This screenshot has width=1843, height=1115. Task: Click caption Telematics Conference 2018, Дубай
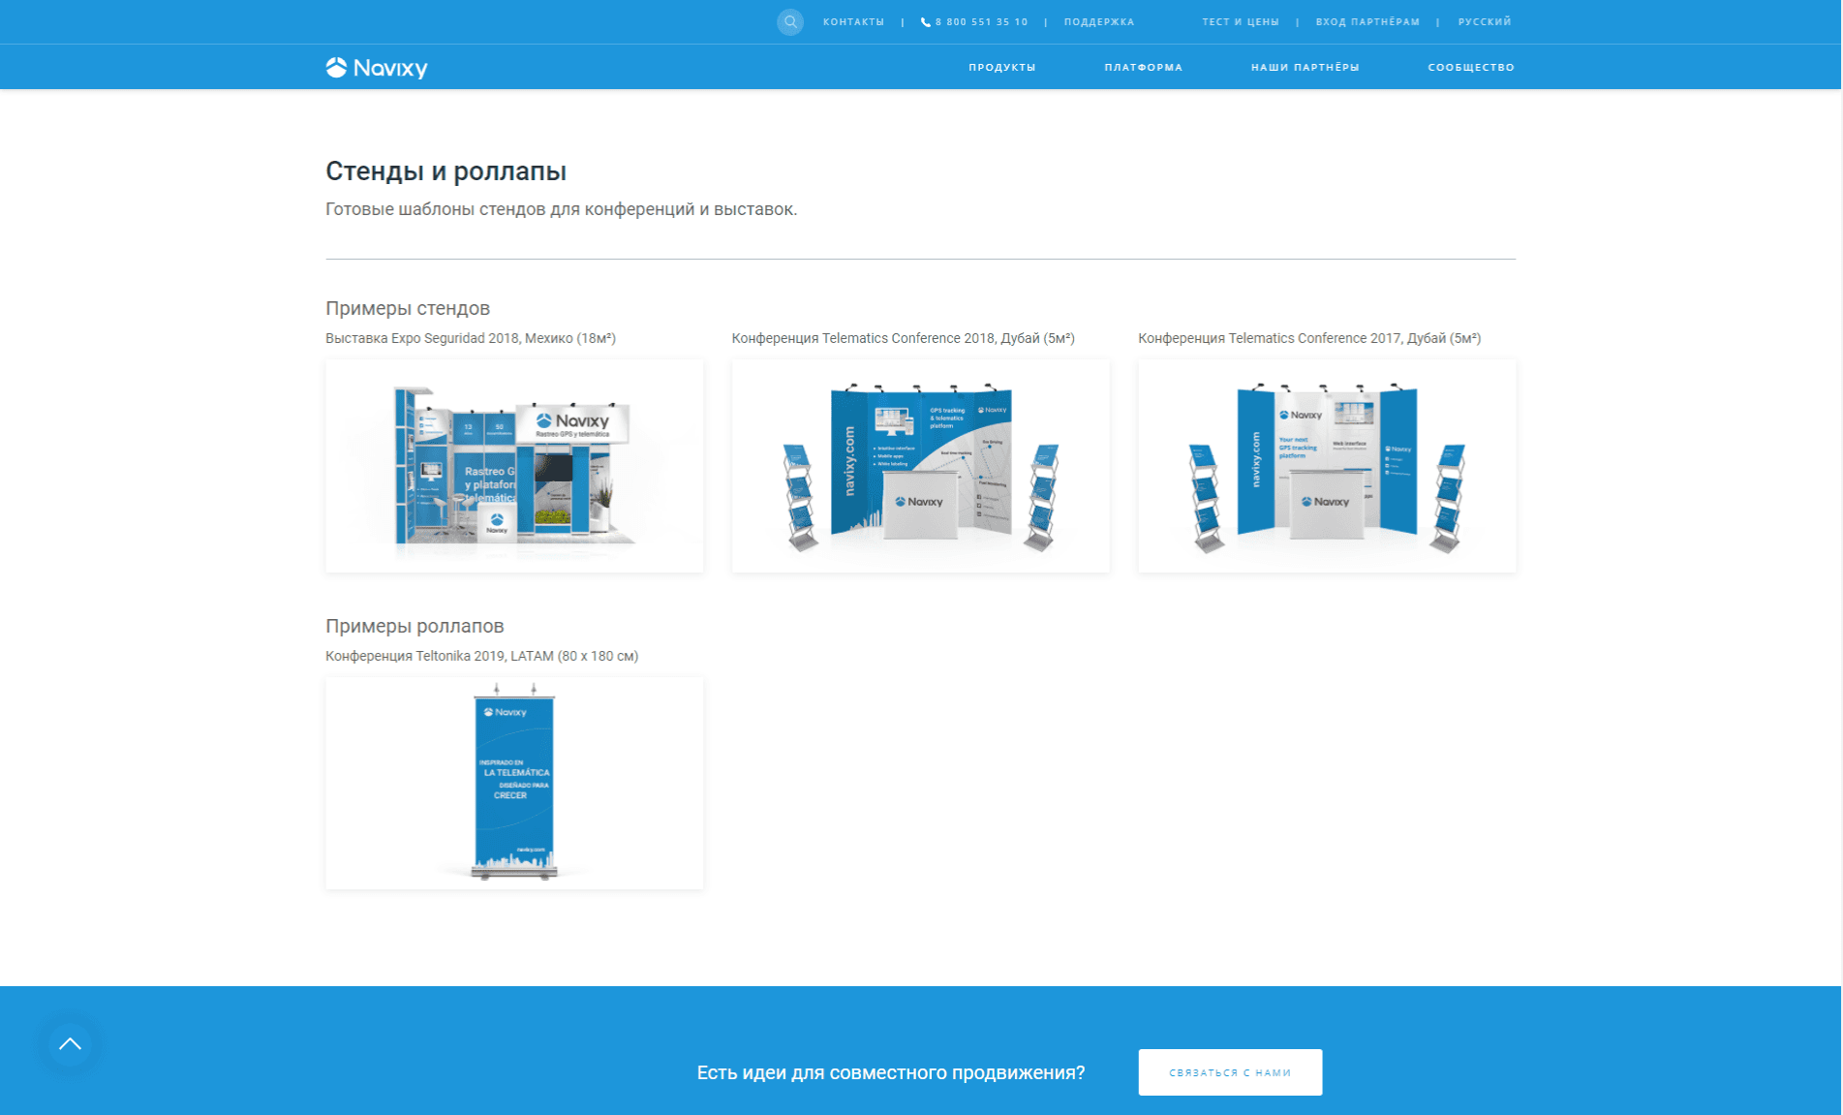[x=903, y=338]
